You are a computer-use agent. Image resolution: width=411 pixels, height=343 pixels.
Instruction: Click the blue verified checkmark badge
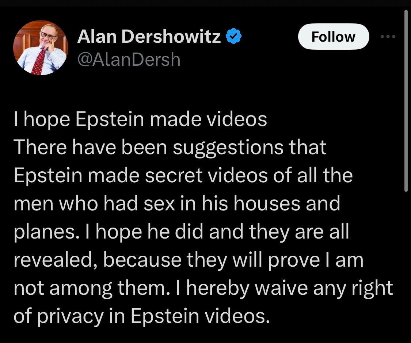point(233,37)
